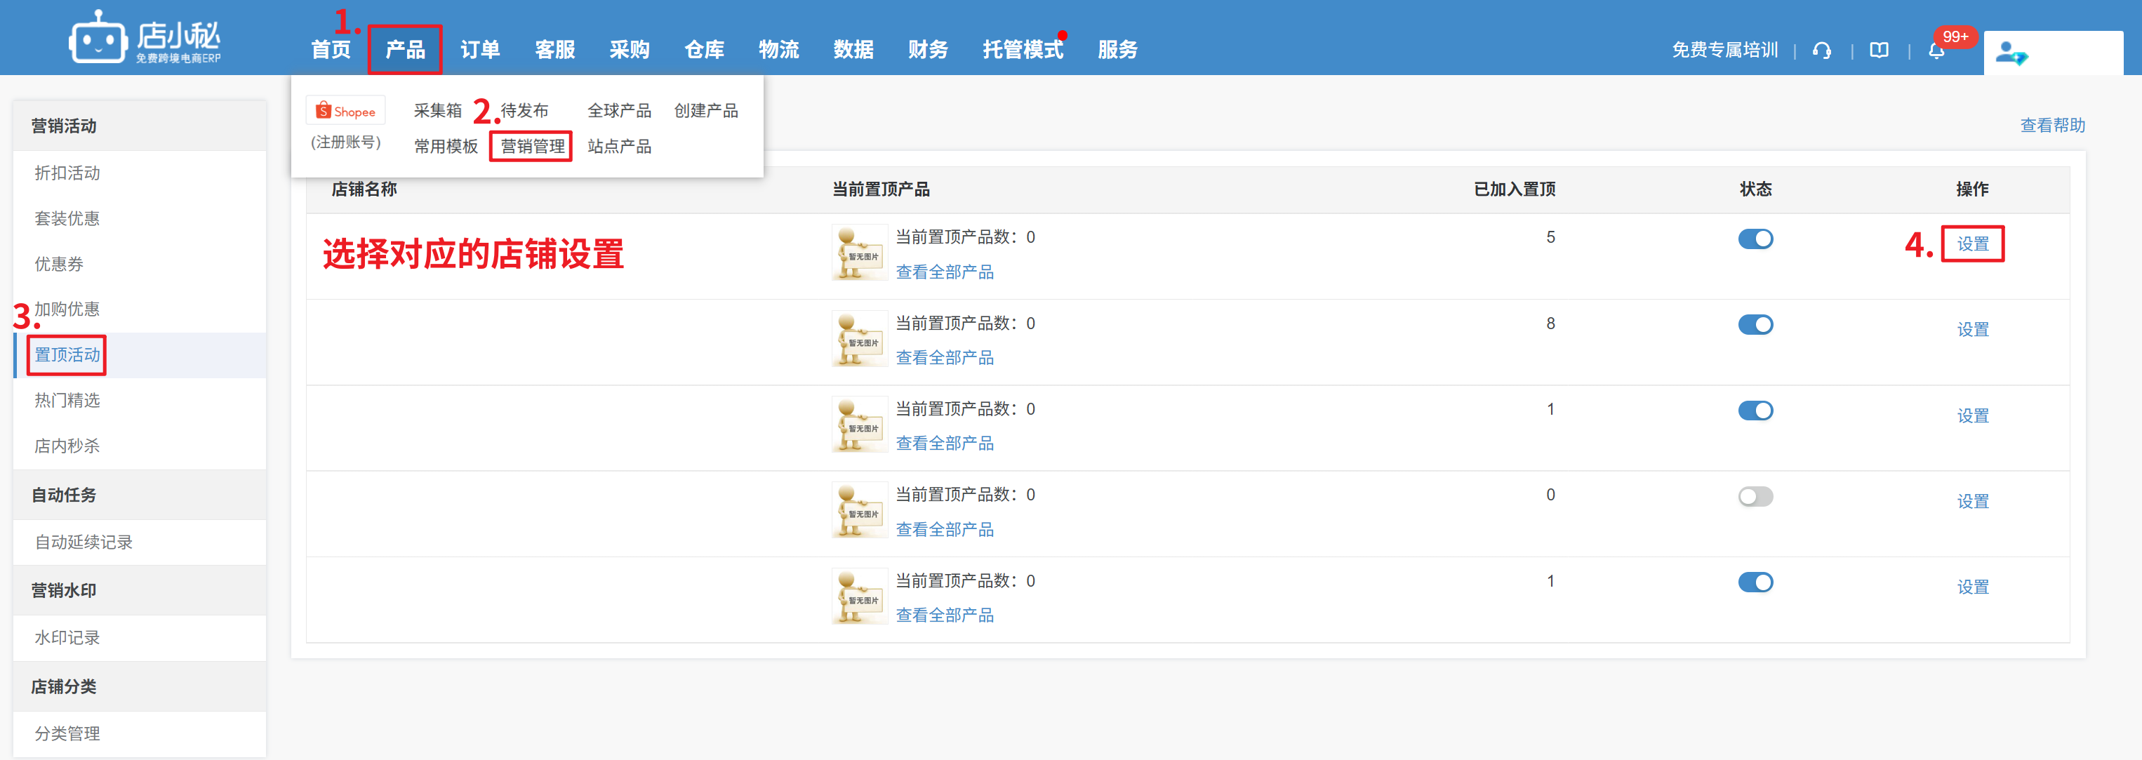
Task: Open the 查看帮助 help link
Action: pyautogui.click(x=2051, y=126)
